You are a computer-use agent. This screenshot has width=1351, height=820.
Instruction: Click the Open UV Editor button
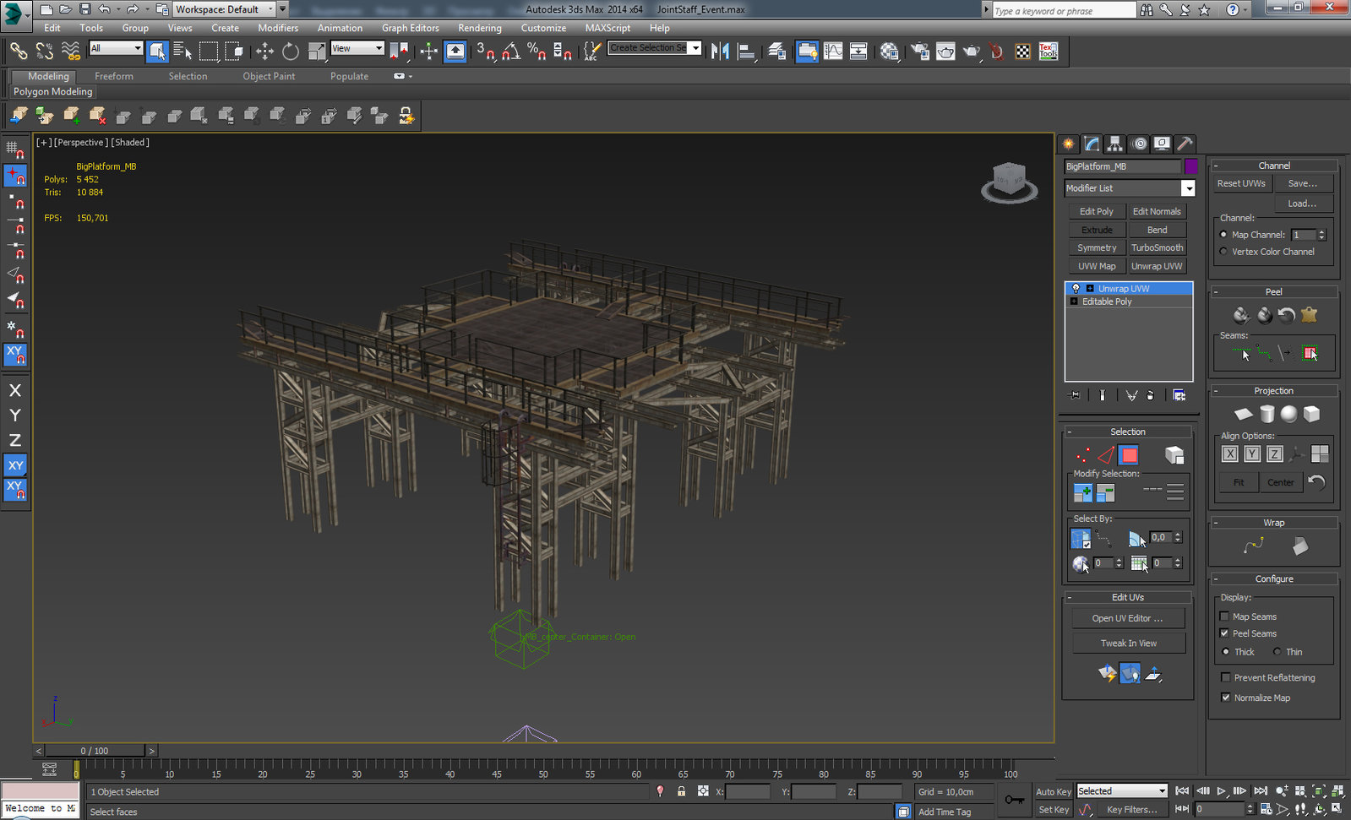[x=1127, y=618]
